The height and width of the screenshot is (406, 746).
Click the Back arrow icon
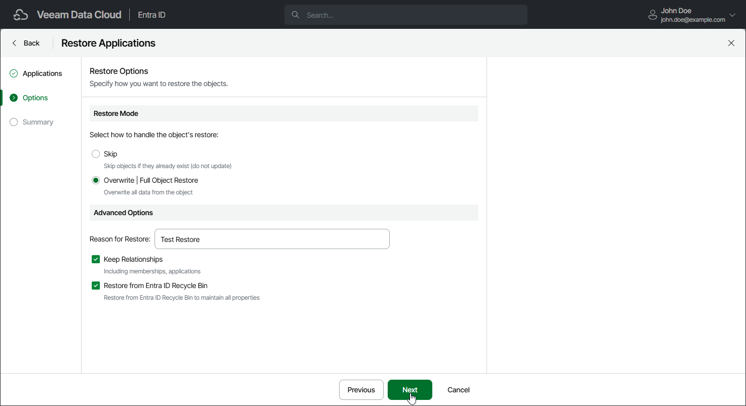click(14, 43)
